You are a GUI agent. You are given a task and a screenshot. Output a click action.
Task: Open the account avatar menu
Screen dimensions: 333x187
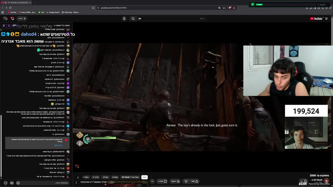[5, 18]
